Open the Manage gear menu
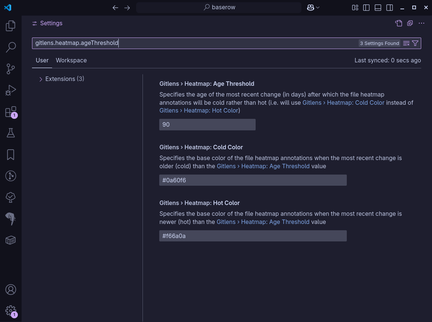The width and height of the screenshot is (432, 322). (10, 311)
